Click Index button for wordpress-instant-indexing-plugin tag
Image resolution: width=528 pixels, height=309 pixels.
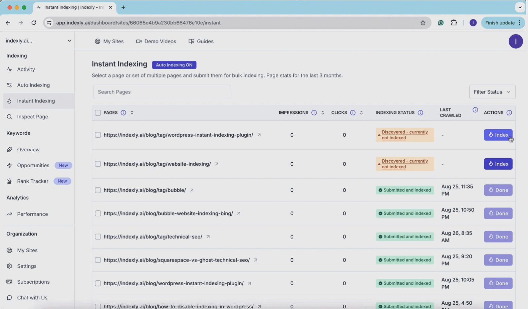tap(498, 135)
